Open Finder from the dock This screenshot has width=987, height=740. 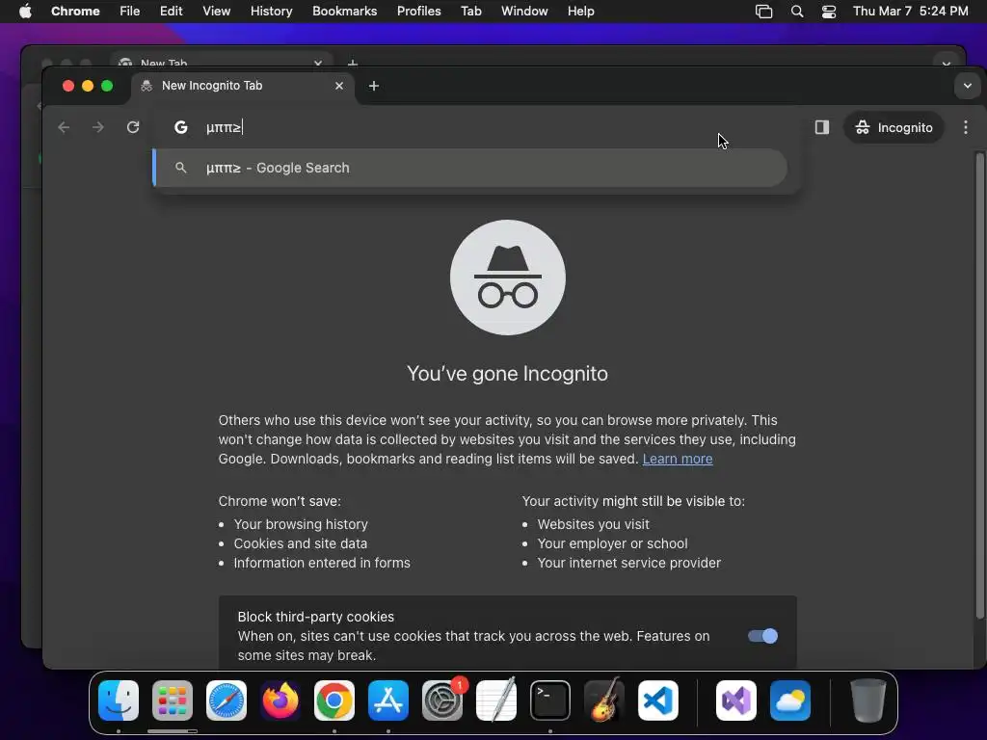119,700
